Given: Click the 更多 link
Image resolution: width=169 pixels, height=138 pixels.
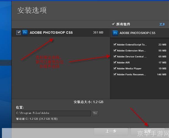Looking at the screenshot, I should click(x=162, y=24).
